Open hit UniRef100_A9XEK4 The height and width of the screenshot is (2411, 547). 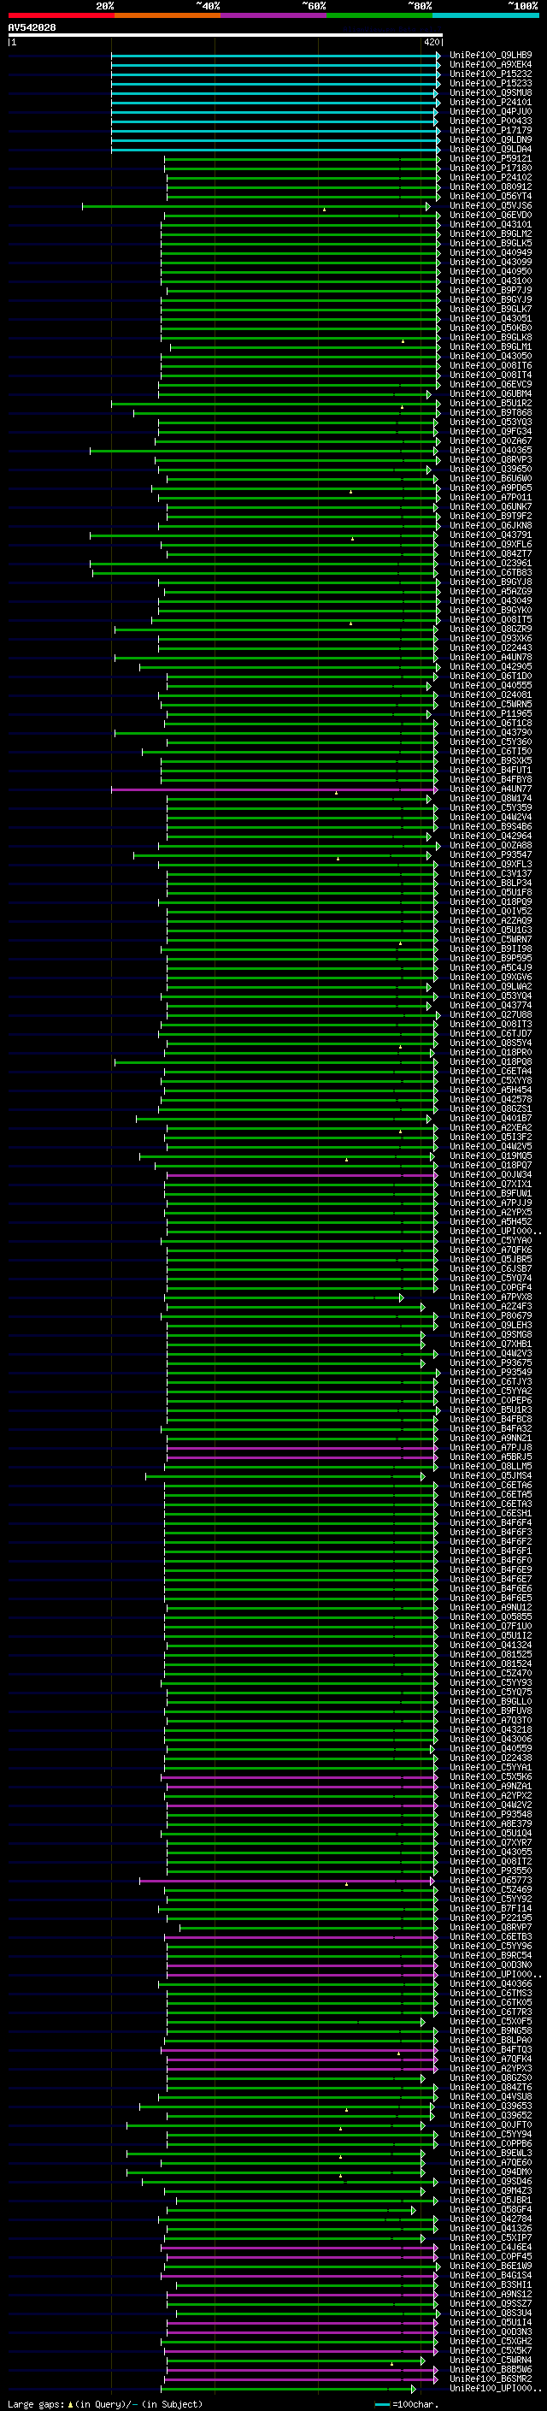pos(491,65)
